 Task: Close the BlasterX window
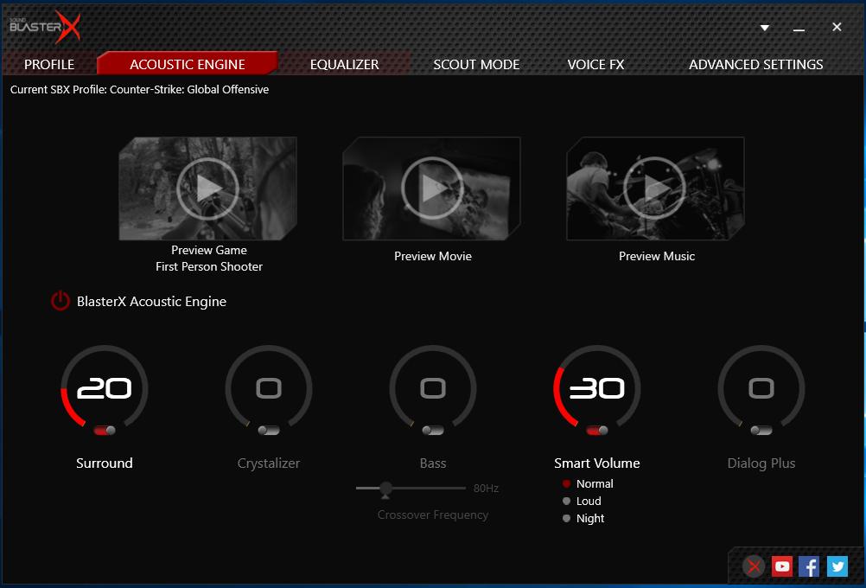tap(837, 27)
